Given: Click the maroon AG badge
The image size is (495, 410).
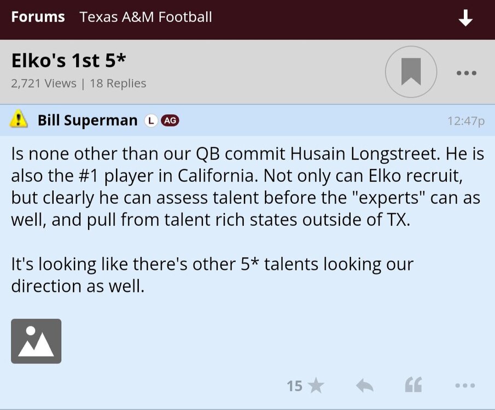Looking at the screenshot, I should (170, 121).
